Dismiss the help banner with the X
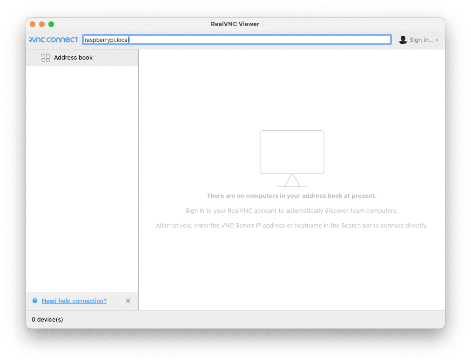The height and width of the screenshot is (363, 471). tap(128, 301)
